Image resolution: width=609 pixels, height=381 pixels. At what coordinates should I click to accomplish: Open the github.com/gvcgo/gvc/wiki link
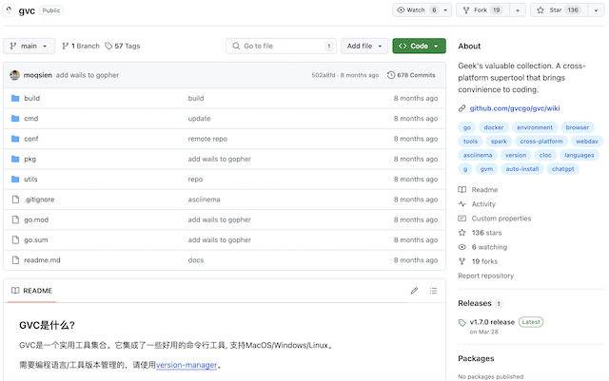[515, 108]
